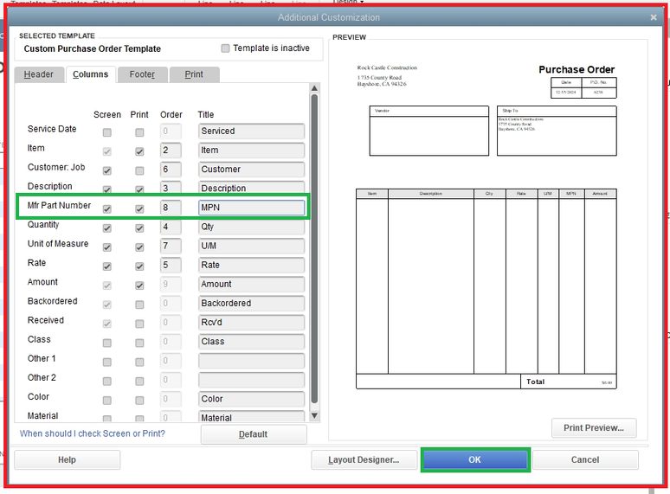Toggle Amount Print checkbox
Viewport: 670px width, 494px height.
pyautogui.click(x=139, y=285)
